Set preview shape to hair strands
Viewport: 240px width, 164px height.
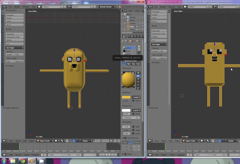coord(138,85)
